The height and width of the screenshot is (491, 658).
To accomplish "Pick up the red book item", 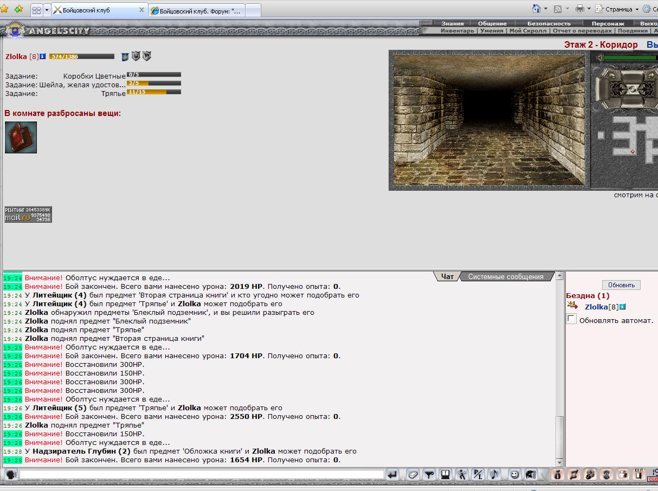I will (x=21, y=137).
